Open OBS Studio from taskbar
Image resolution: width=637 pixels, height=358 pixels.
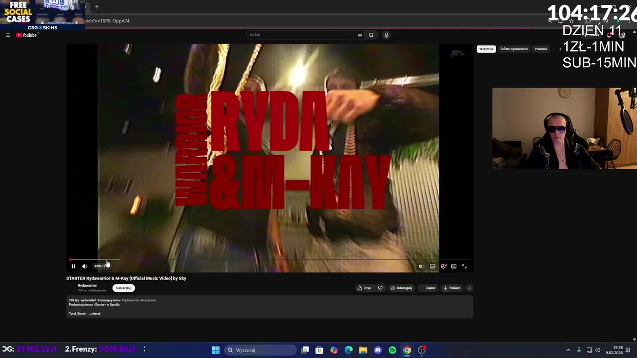422,350
